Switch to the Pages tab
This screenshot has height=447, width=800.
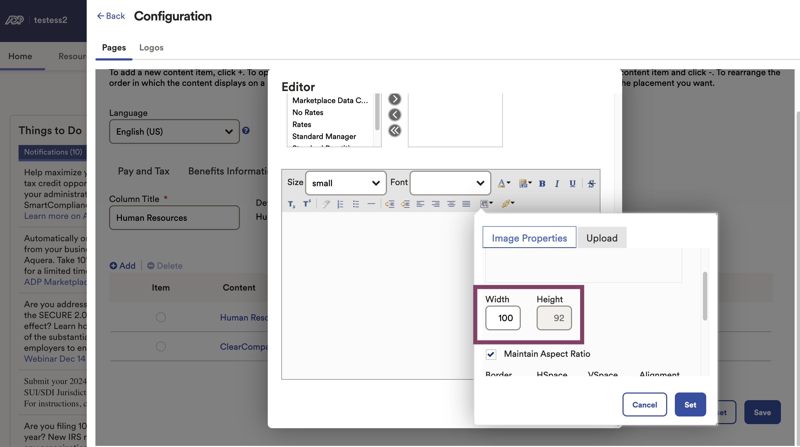point(114,47)
